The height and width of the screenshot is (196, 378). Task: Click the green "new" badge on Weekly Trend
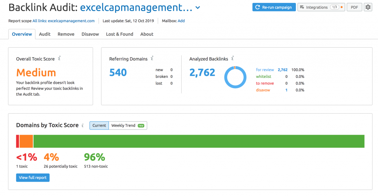(141, 125)
